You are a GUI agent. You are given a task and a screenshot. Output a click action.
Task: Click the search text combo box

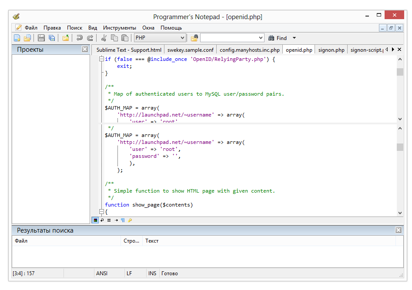[229, 38]
